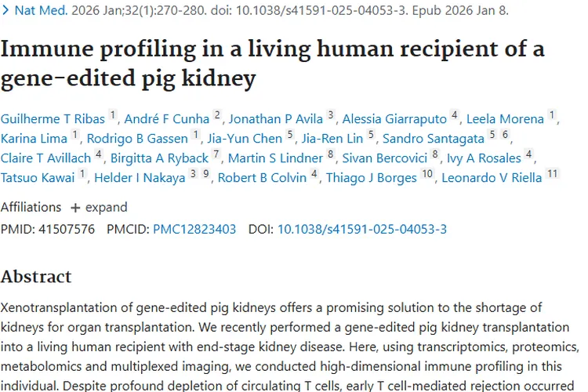Click affiliation superscript 10 after Borges

[427, 173]
